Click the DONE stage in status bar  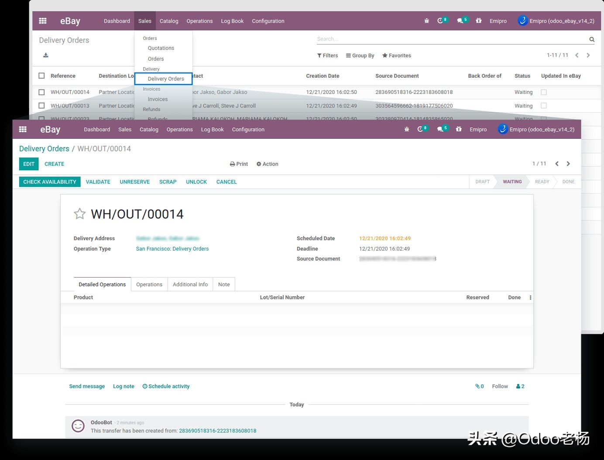tap(568, 182)
